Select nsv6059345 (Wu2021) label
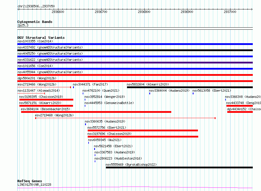This screenshot has height=191, width=261. [x=105, y=140]
